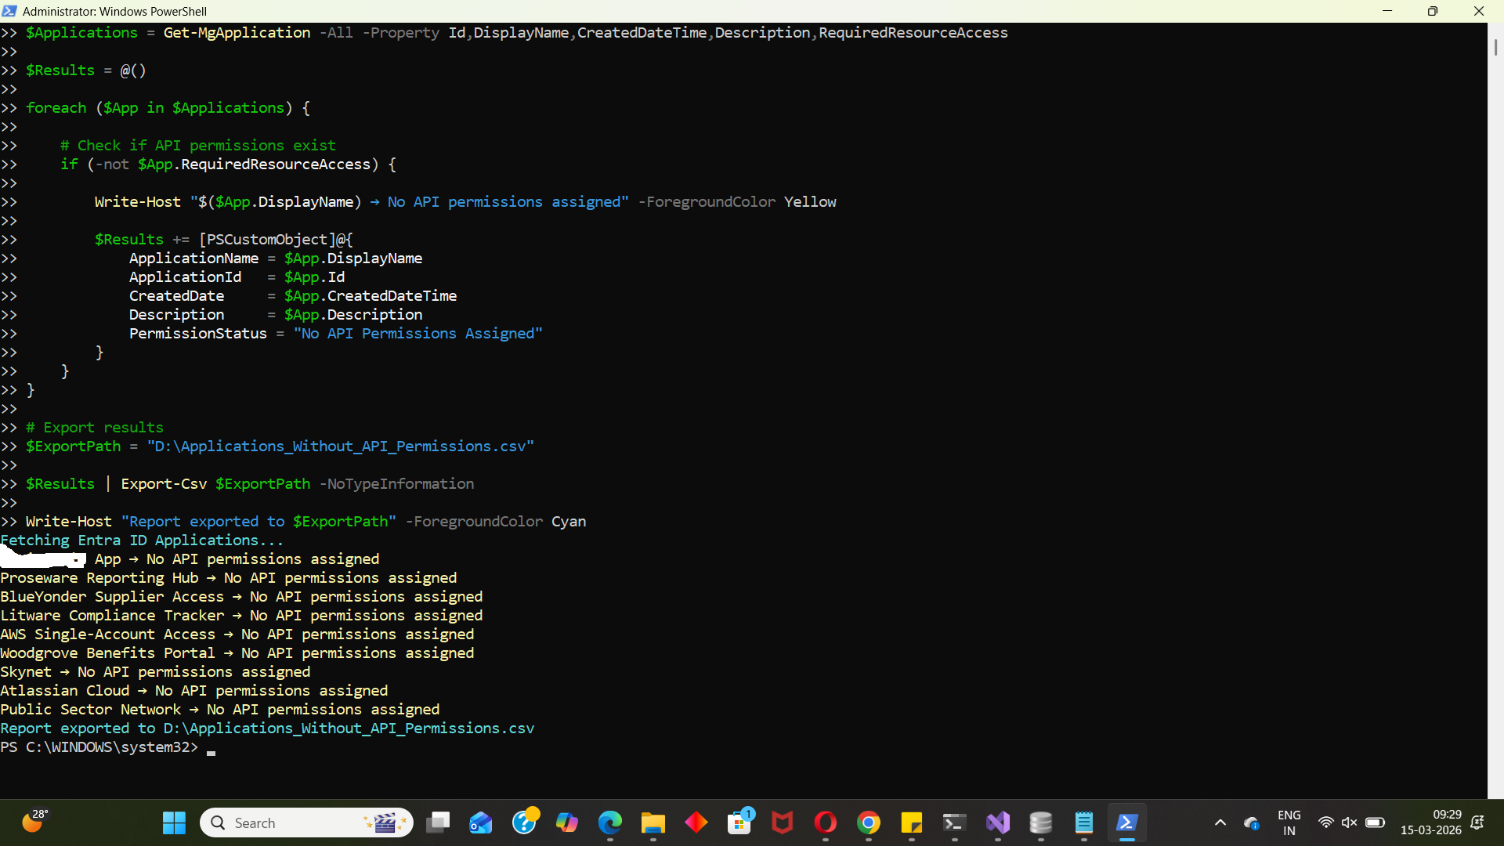Open Outlook from the taskbar
The height and width of the screenshot is (846, 1504).
tap(480, 822)
